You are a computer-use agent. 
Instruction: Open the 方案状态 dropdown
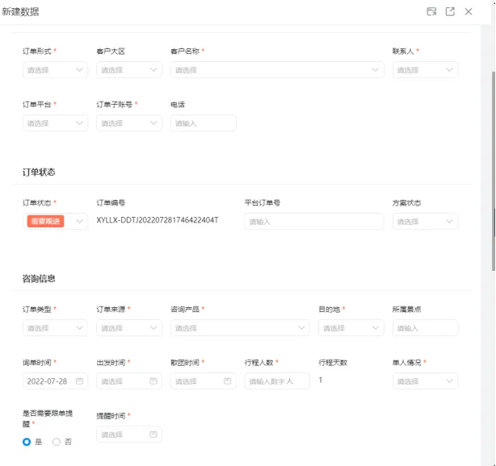(425, 222)
